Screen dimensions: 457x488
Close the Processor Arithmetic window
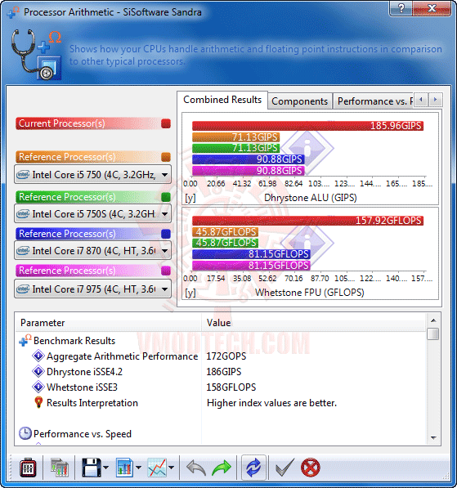pos(432,8)
